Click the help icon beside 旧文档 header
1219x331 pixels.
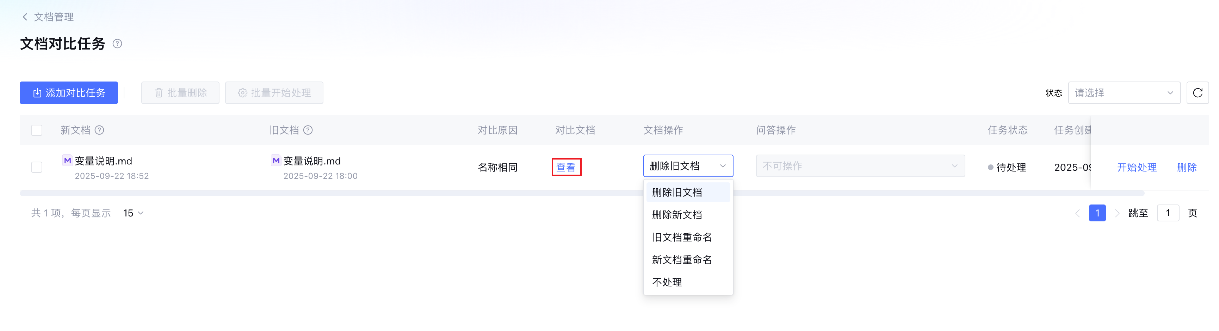tap(308, 130)
